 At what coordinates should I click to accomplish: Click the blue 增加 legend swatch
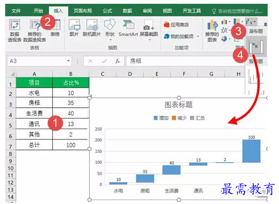click(x=156, y=118)
